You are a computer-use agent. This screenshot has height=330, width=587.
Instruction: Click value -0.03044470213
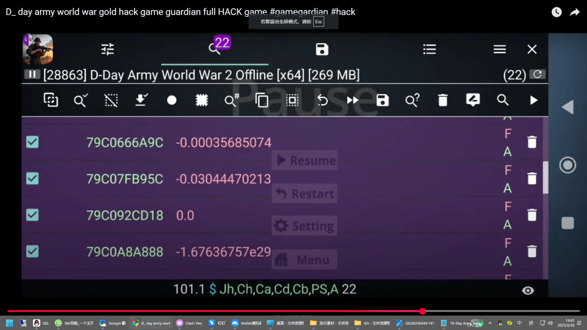[223, 179]
